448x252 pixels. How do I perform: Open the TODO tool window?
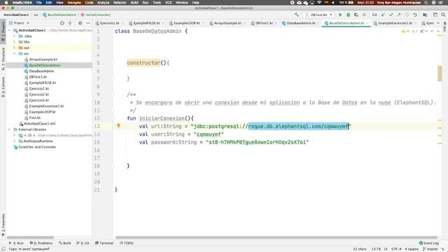click(127, 243)
